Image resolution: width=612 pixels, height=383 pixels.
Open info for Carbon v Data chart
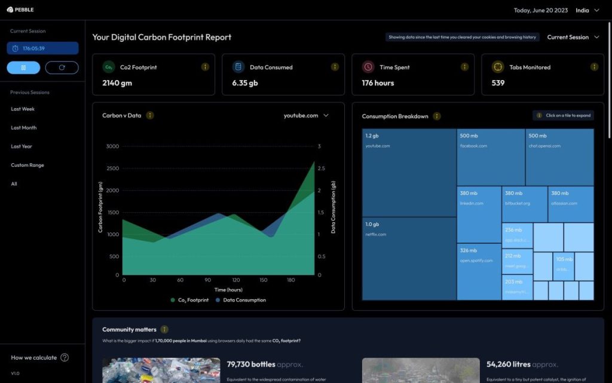tap(150, 115)
